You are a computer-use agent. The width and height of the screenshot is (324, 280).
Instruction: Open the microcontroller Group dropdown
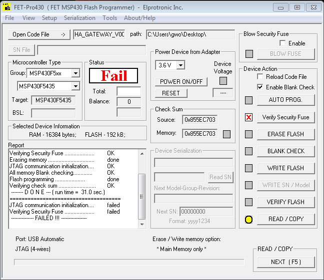pos(75,73)
